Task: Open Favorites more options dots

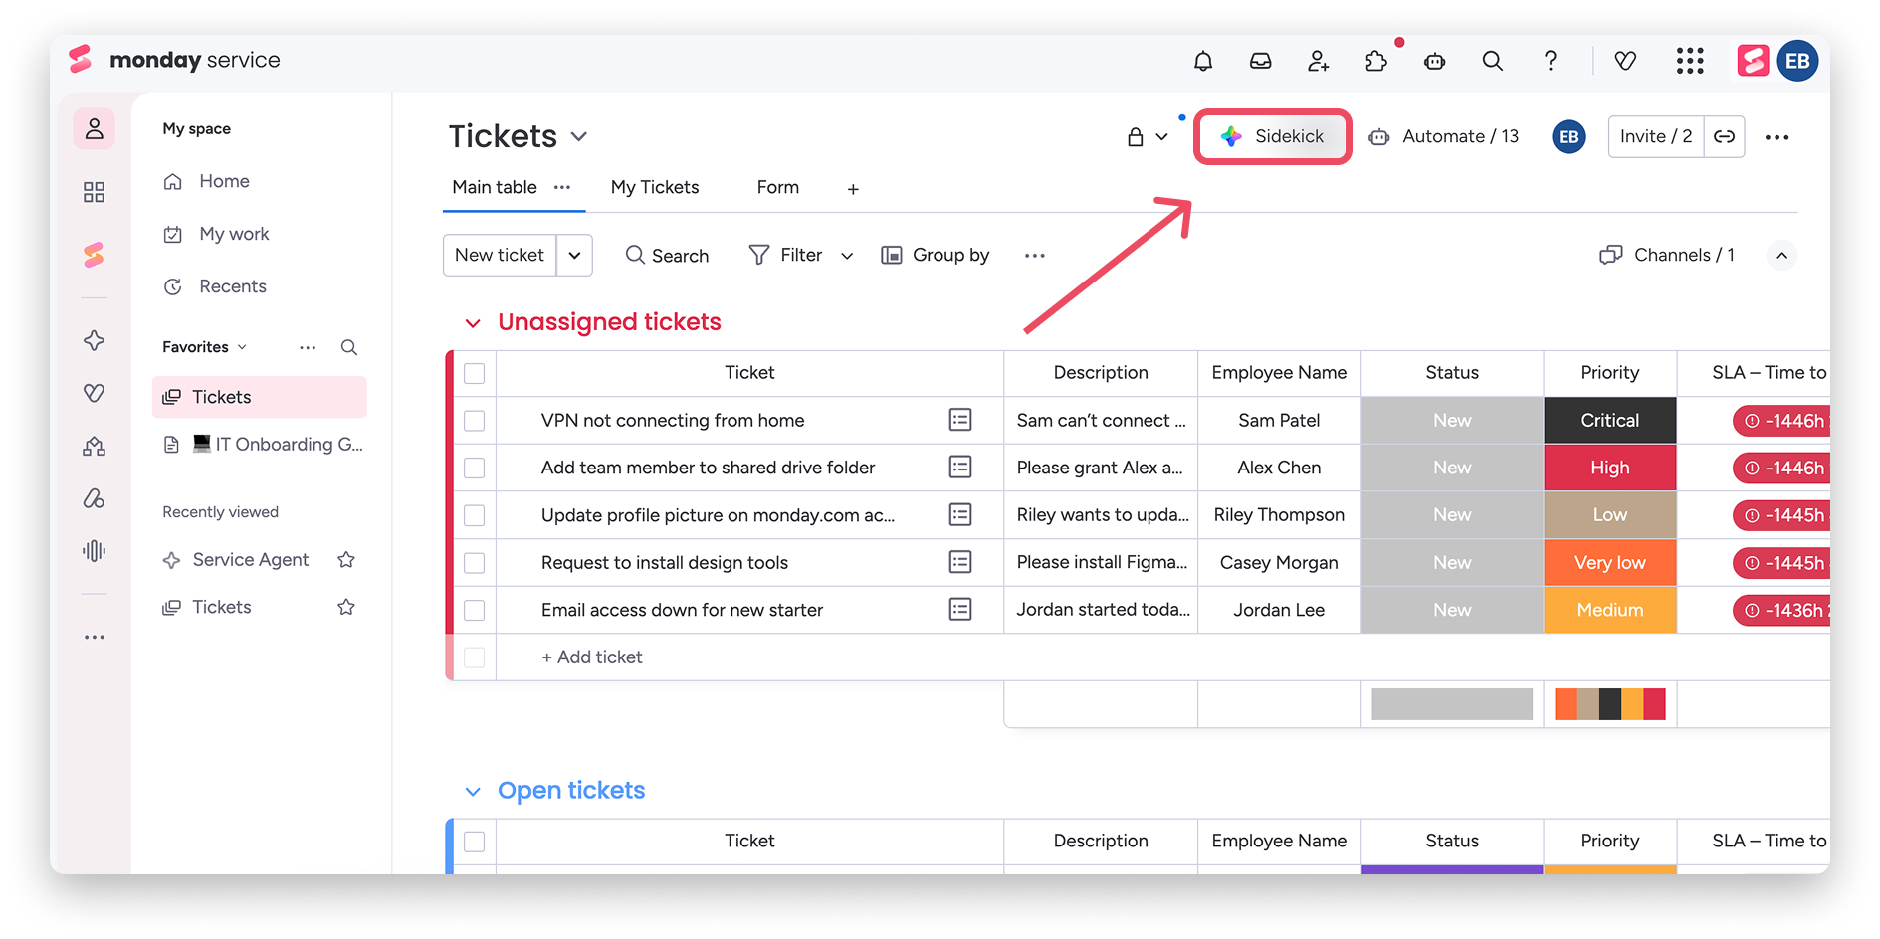Action: (x=308, y=347)
